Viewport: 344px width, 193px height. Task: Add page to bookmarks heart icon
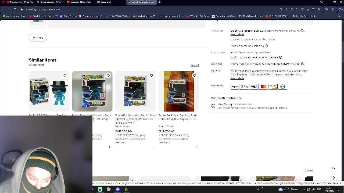303,9
